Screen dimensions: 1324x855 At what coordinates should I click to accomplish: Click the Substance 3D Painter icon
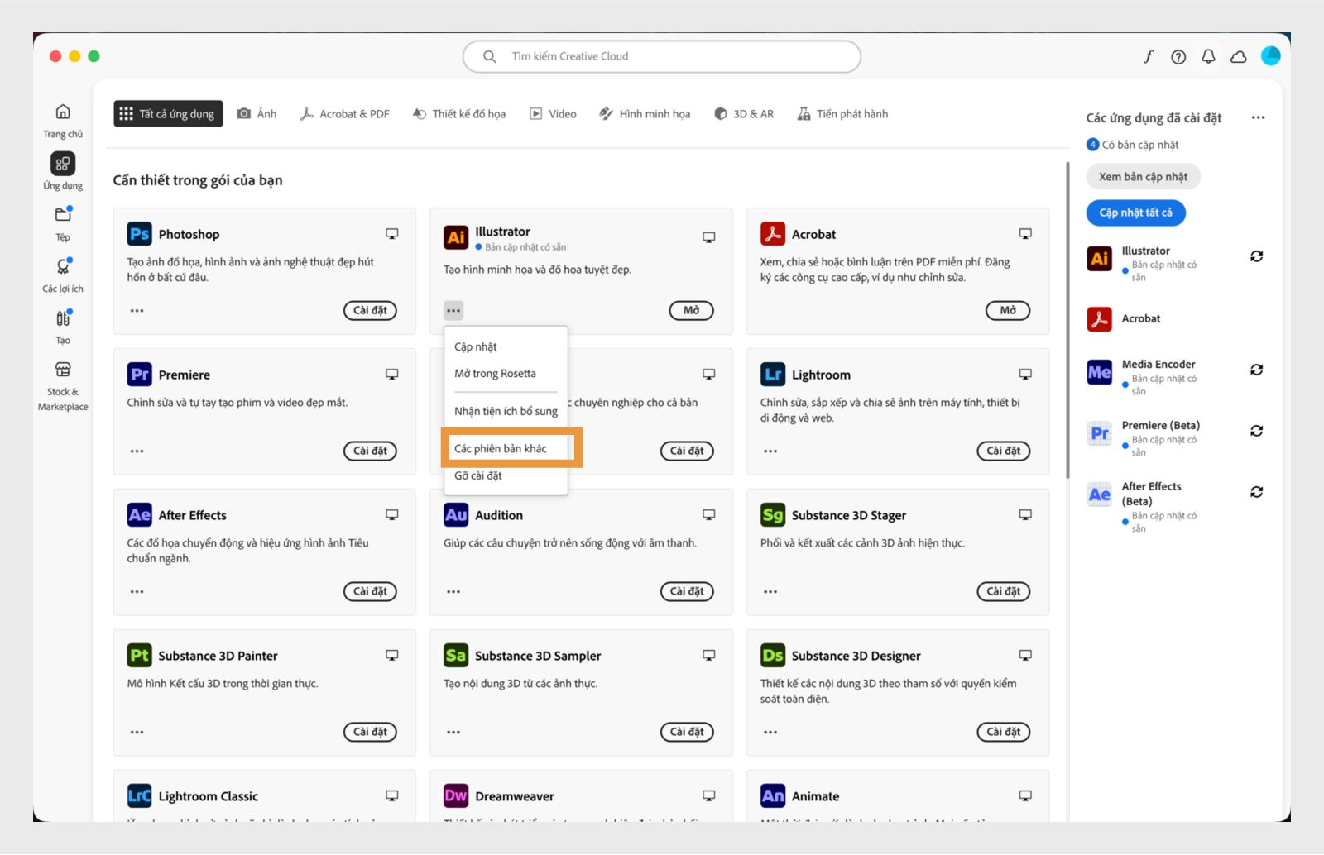tap(139, 656)
